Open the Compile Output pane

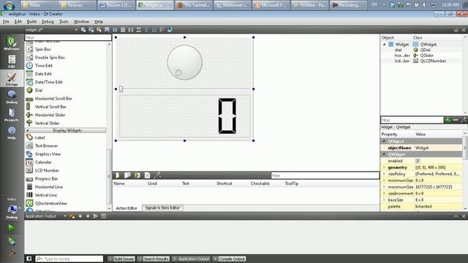(229, 259)
